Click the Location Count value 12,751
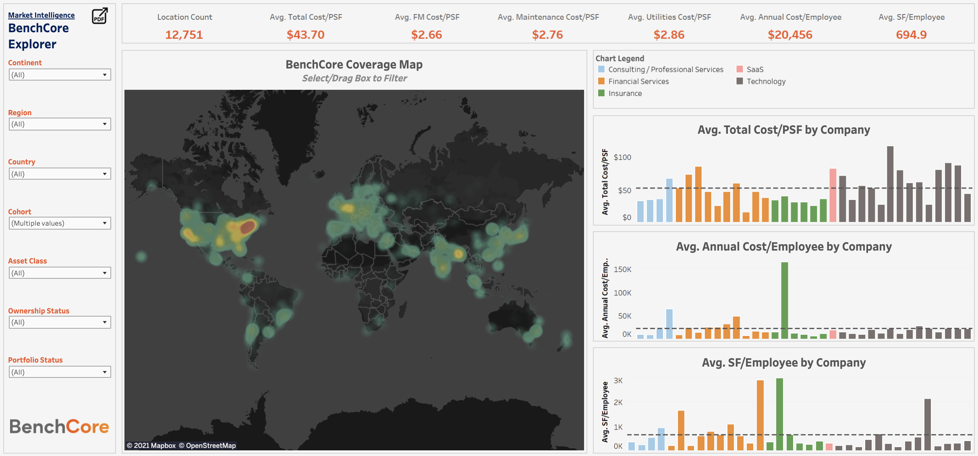Screen dimensions: 978x456 (x=184, y=35)
